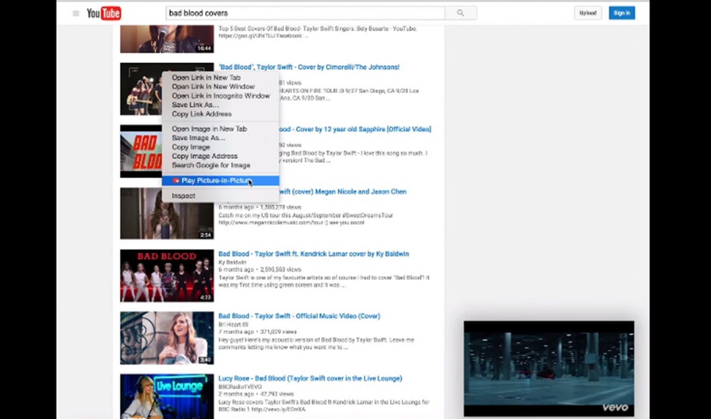The width and height of the screenshot is (711, 419).
Task: Select "Open Link in Incognito Window"
Action: (220, 95)
